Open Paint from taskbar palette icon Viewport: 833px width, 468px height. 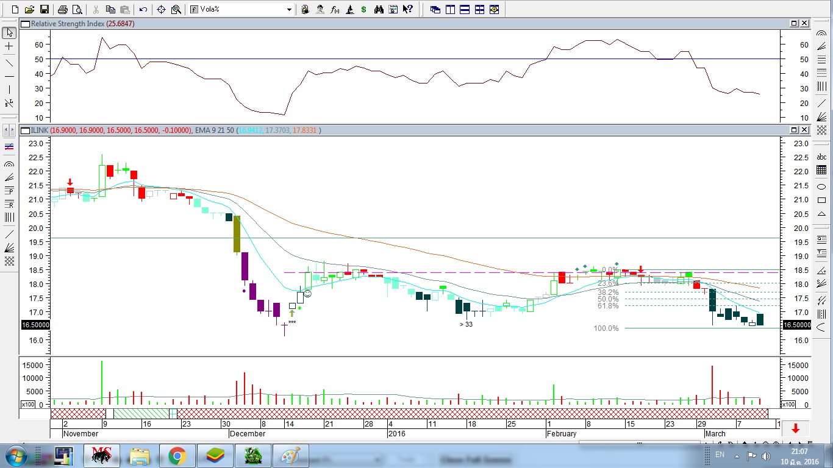tap(291, 456)
